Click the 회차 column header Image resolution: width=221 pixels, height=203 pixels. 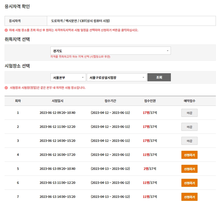18,101
